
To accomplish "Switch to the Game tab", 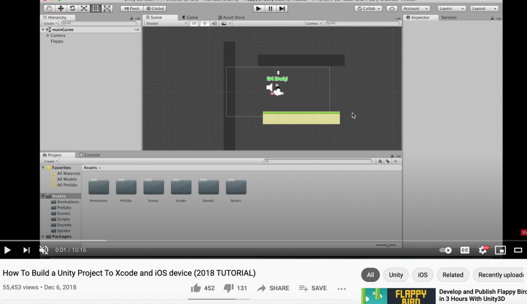I will (x=190, y=17).
